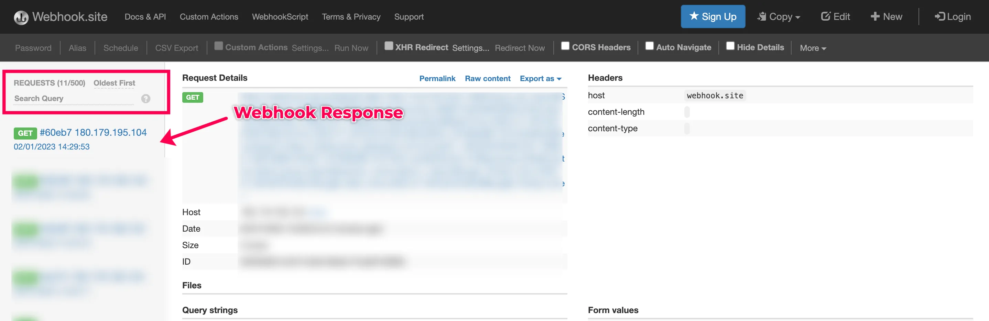Enable the Hide Details checkbox

click(x=730, y=46)
